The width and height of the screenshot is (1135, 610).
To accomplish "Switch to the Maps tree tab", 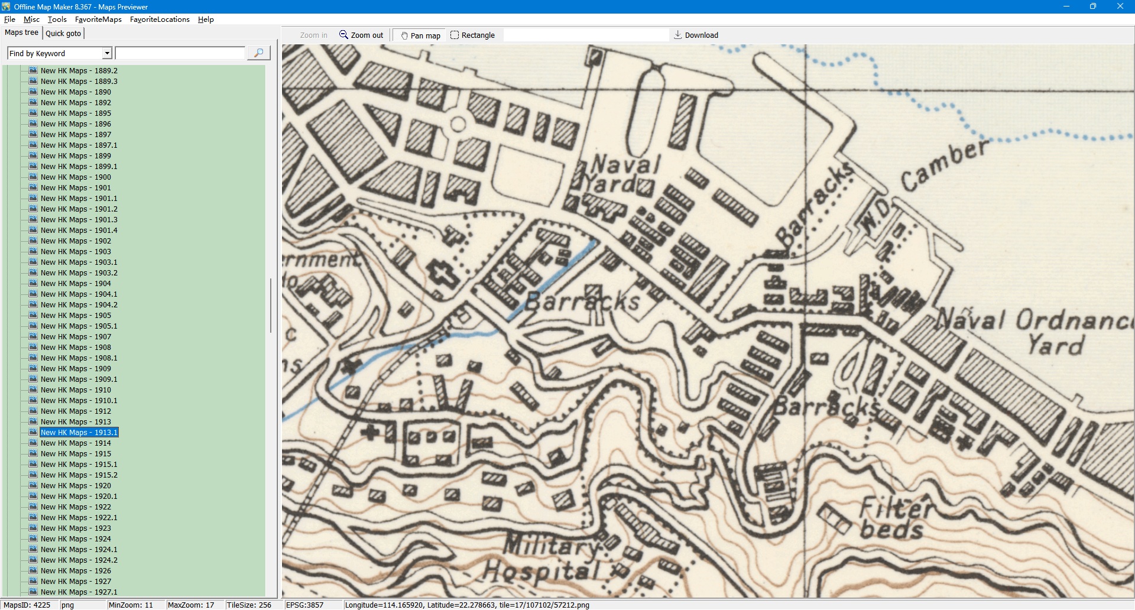I will point(22,33).
